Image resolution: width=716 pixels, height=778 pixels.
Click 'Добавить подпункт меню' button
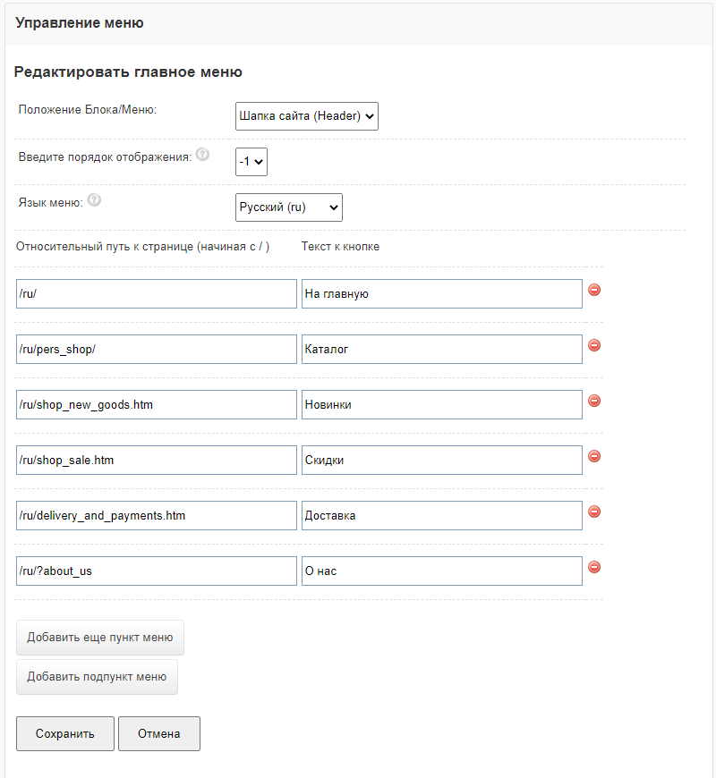tap(97, 677)
